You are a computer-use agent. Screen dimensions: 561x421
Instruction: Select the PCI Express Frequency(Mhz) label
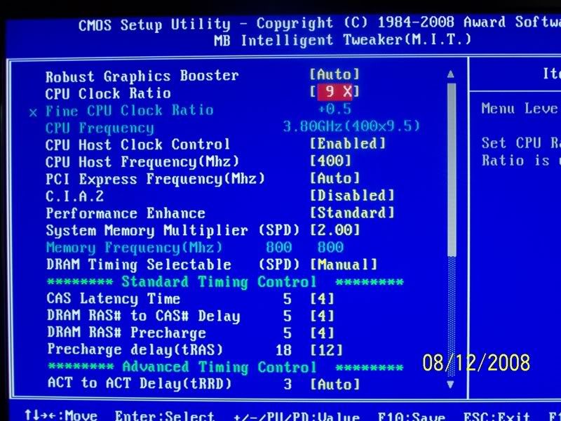click(155, 179)
